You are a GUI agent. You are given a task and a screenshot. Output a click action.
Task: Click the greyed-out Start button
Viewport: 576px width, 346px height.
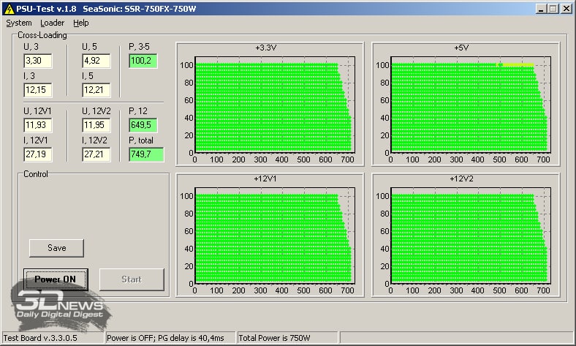point(132,279)
